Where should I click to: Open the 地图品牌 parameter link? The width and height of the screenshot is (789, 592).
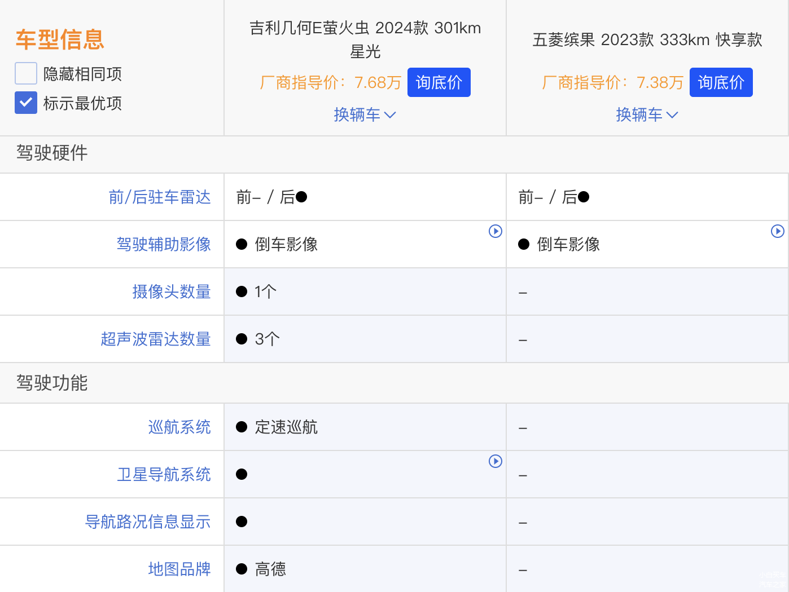179,569
